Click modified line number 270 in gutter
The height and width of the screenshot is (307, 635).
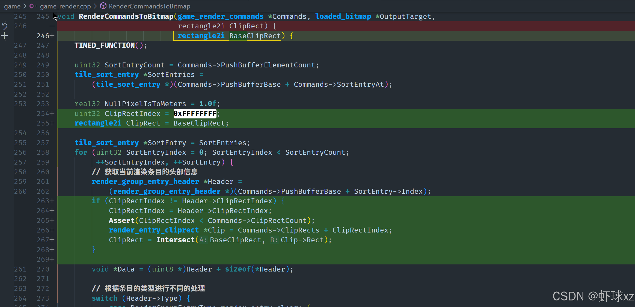pyautogui.click(x=43, y=269)
